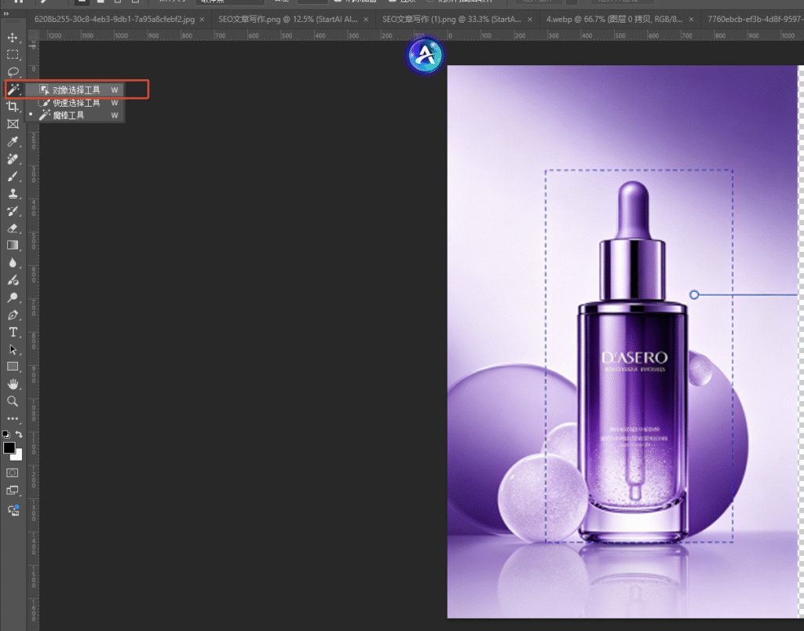Image resolution: width=804 pixels, height=631 pixels.
Task: Choose 快速选择工具 from the flyout
Action: click(x=75, y=103)
